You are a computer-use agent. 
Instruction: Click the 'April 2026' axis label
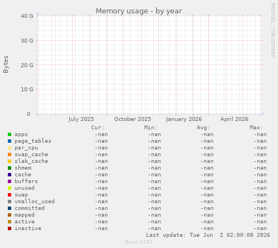(x=234, y=119)
